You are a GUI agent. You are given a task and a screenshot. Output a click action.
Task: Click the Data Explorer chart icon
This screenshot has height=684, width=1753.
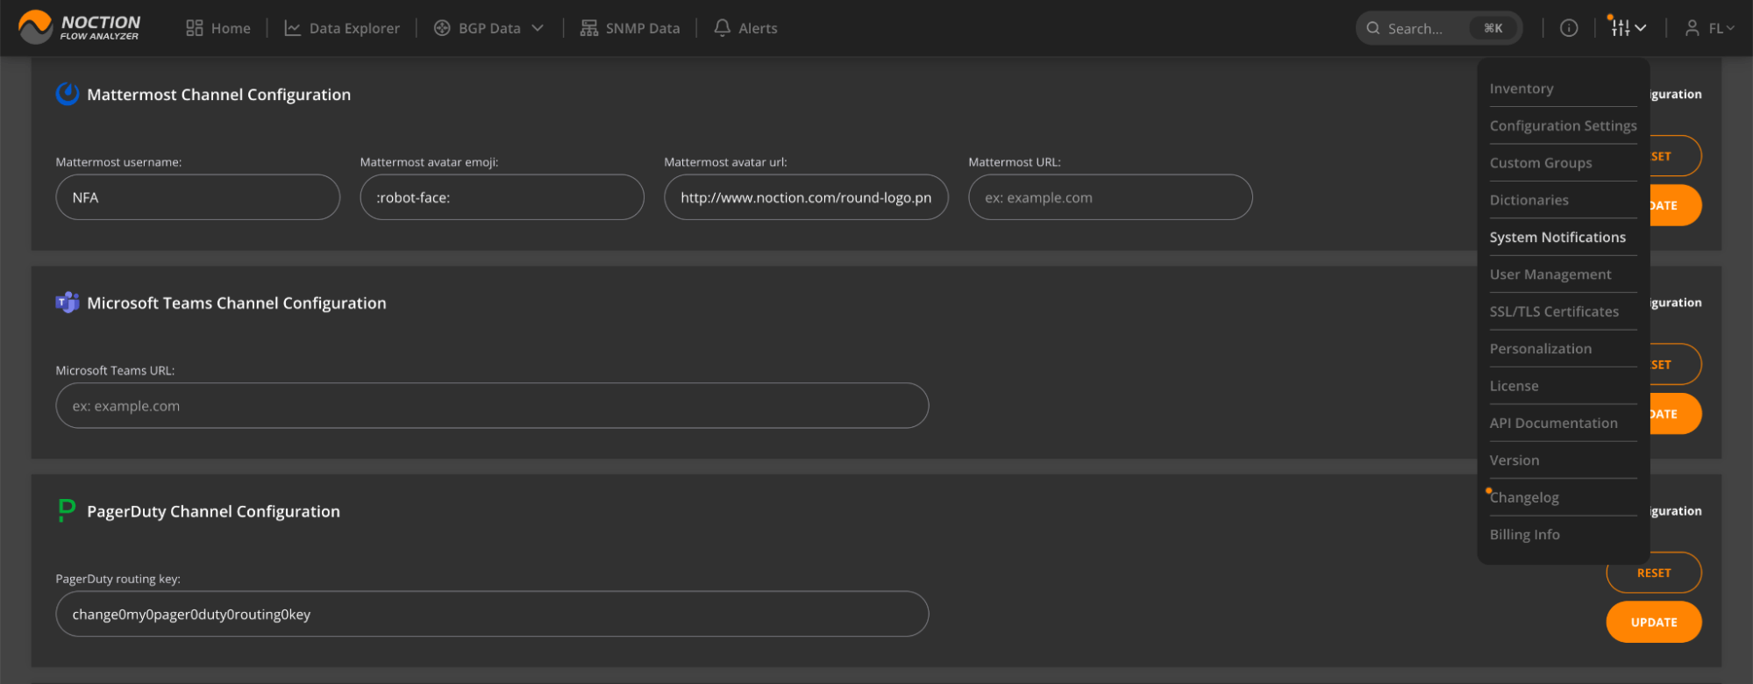click(292, 28)
